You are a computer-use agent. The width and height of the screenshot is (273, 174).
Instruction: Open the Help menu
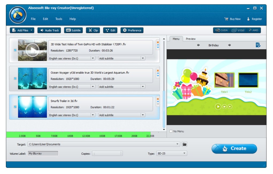point(73,19)
